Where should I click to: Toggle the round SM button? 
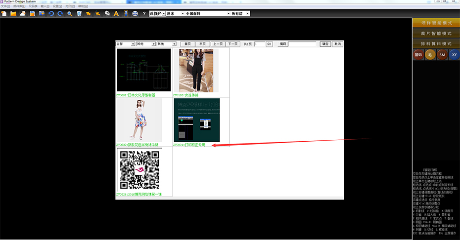442,55
